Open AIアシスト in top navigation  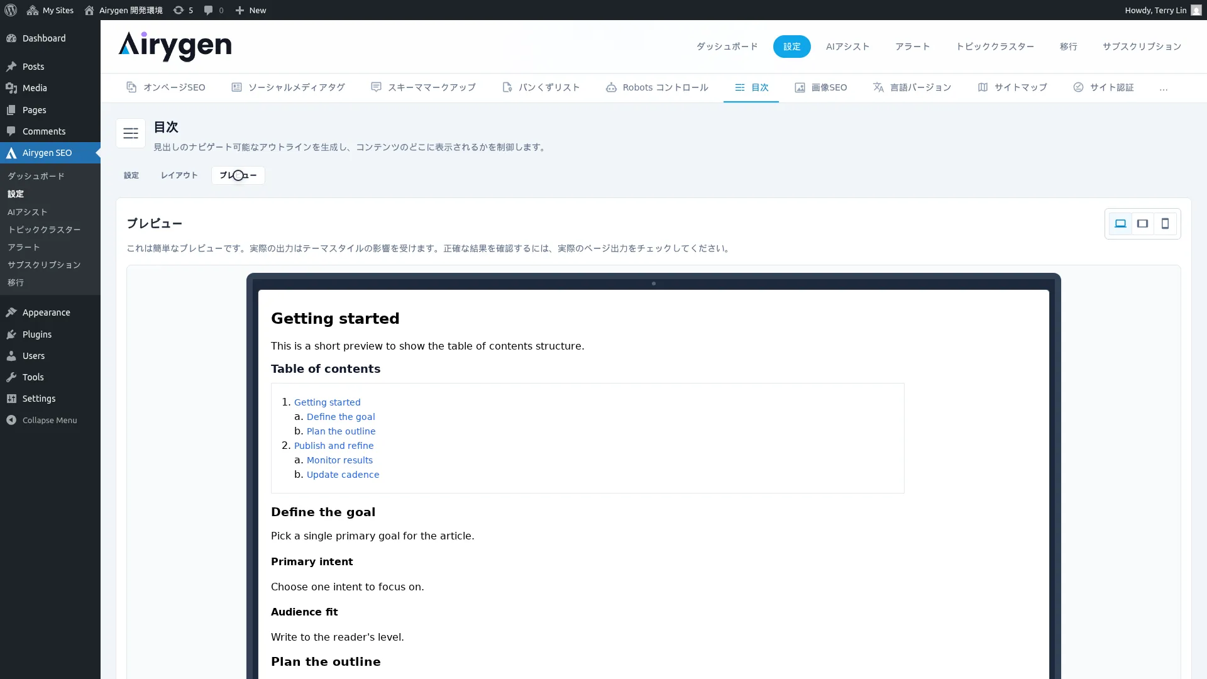click(847, 47)
